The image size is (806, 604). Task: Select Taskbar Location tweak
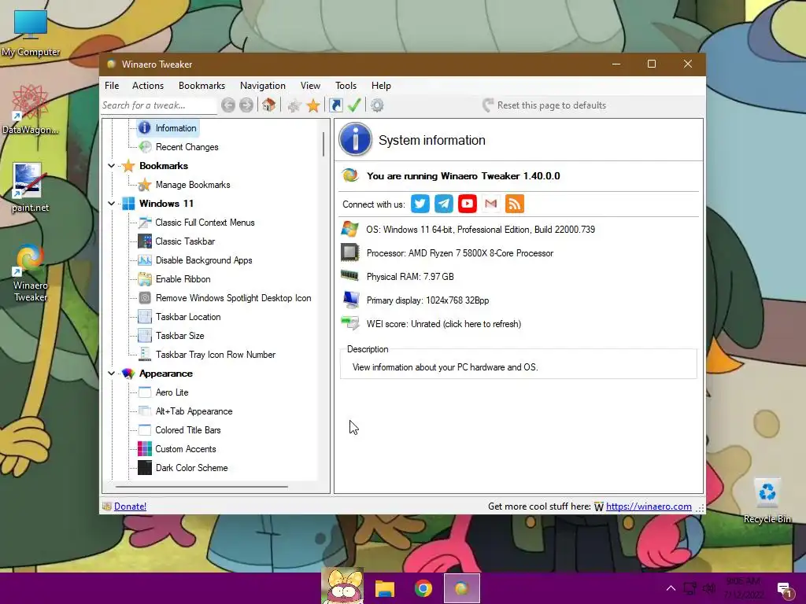click(x=188, y=317)
